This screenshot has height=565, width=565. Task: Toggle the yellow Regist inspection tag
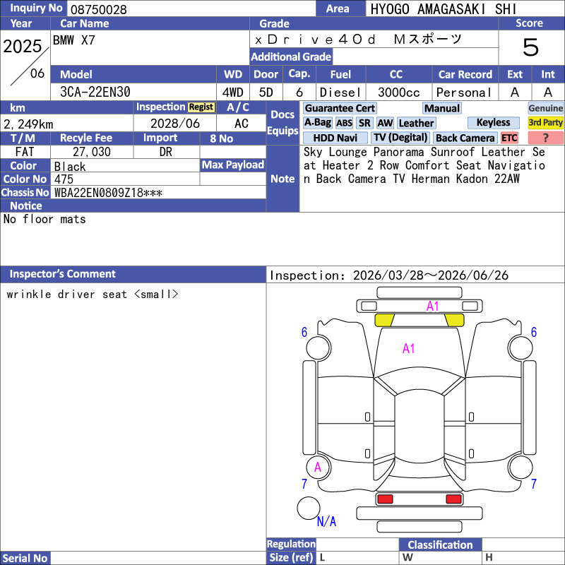201,107
